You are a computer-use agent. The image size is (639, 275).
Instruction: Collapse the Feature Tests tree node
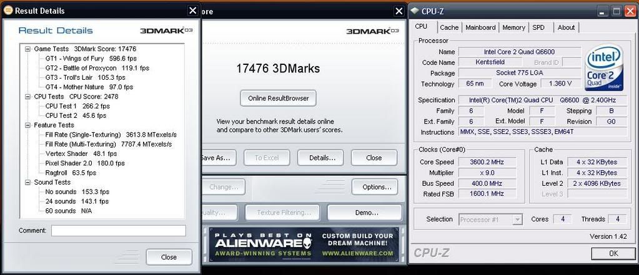pyautogui.click(x=27, y=125)
